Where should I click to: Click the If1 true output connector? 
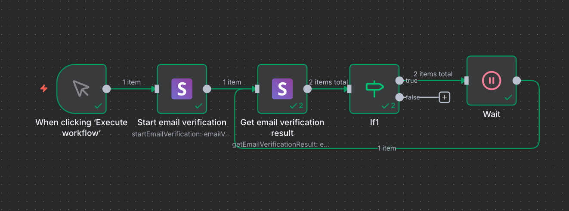click(x=399, y=80)
